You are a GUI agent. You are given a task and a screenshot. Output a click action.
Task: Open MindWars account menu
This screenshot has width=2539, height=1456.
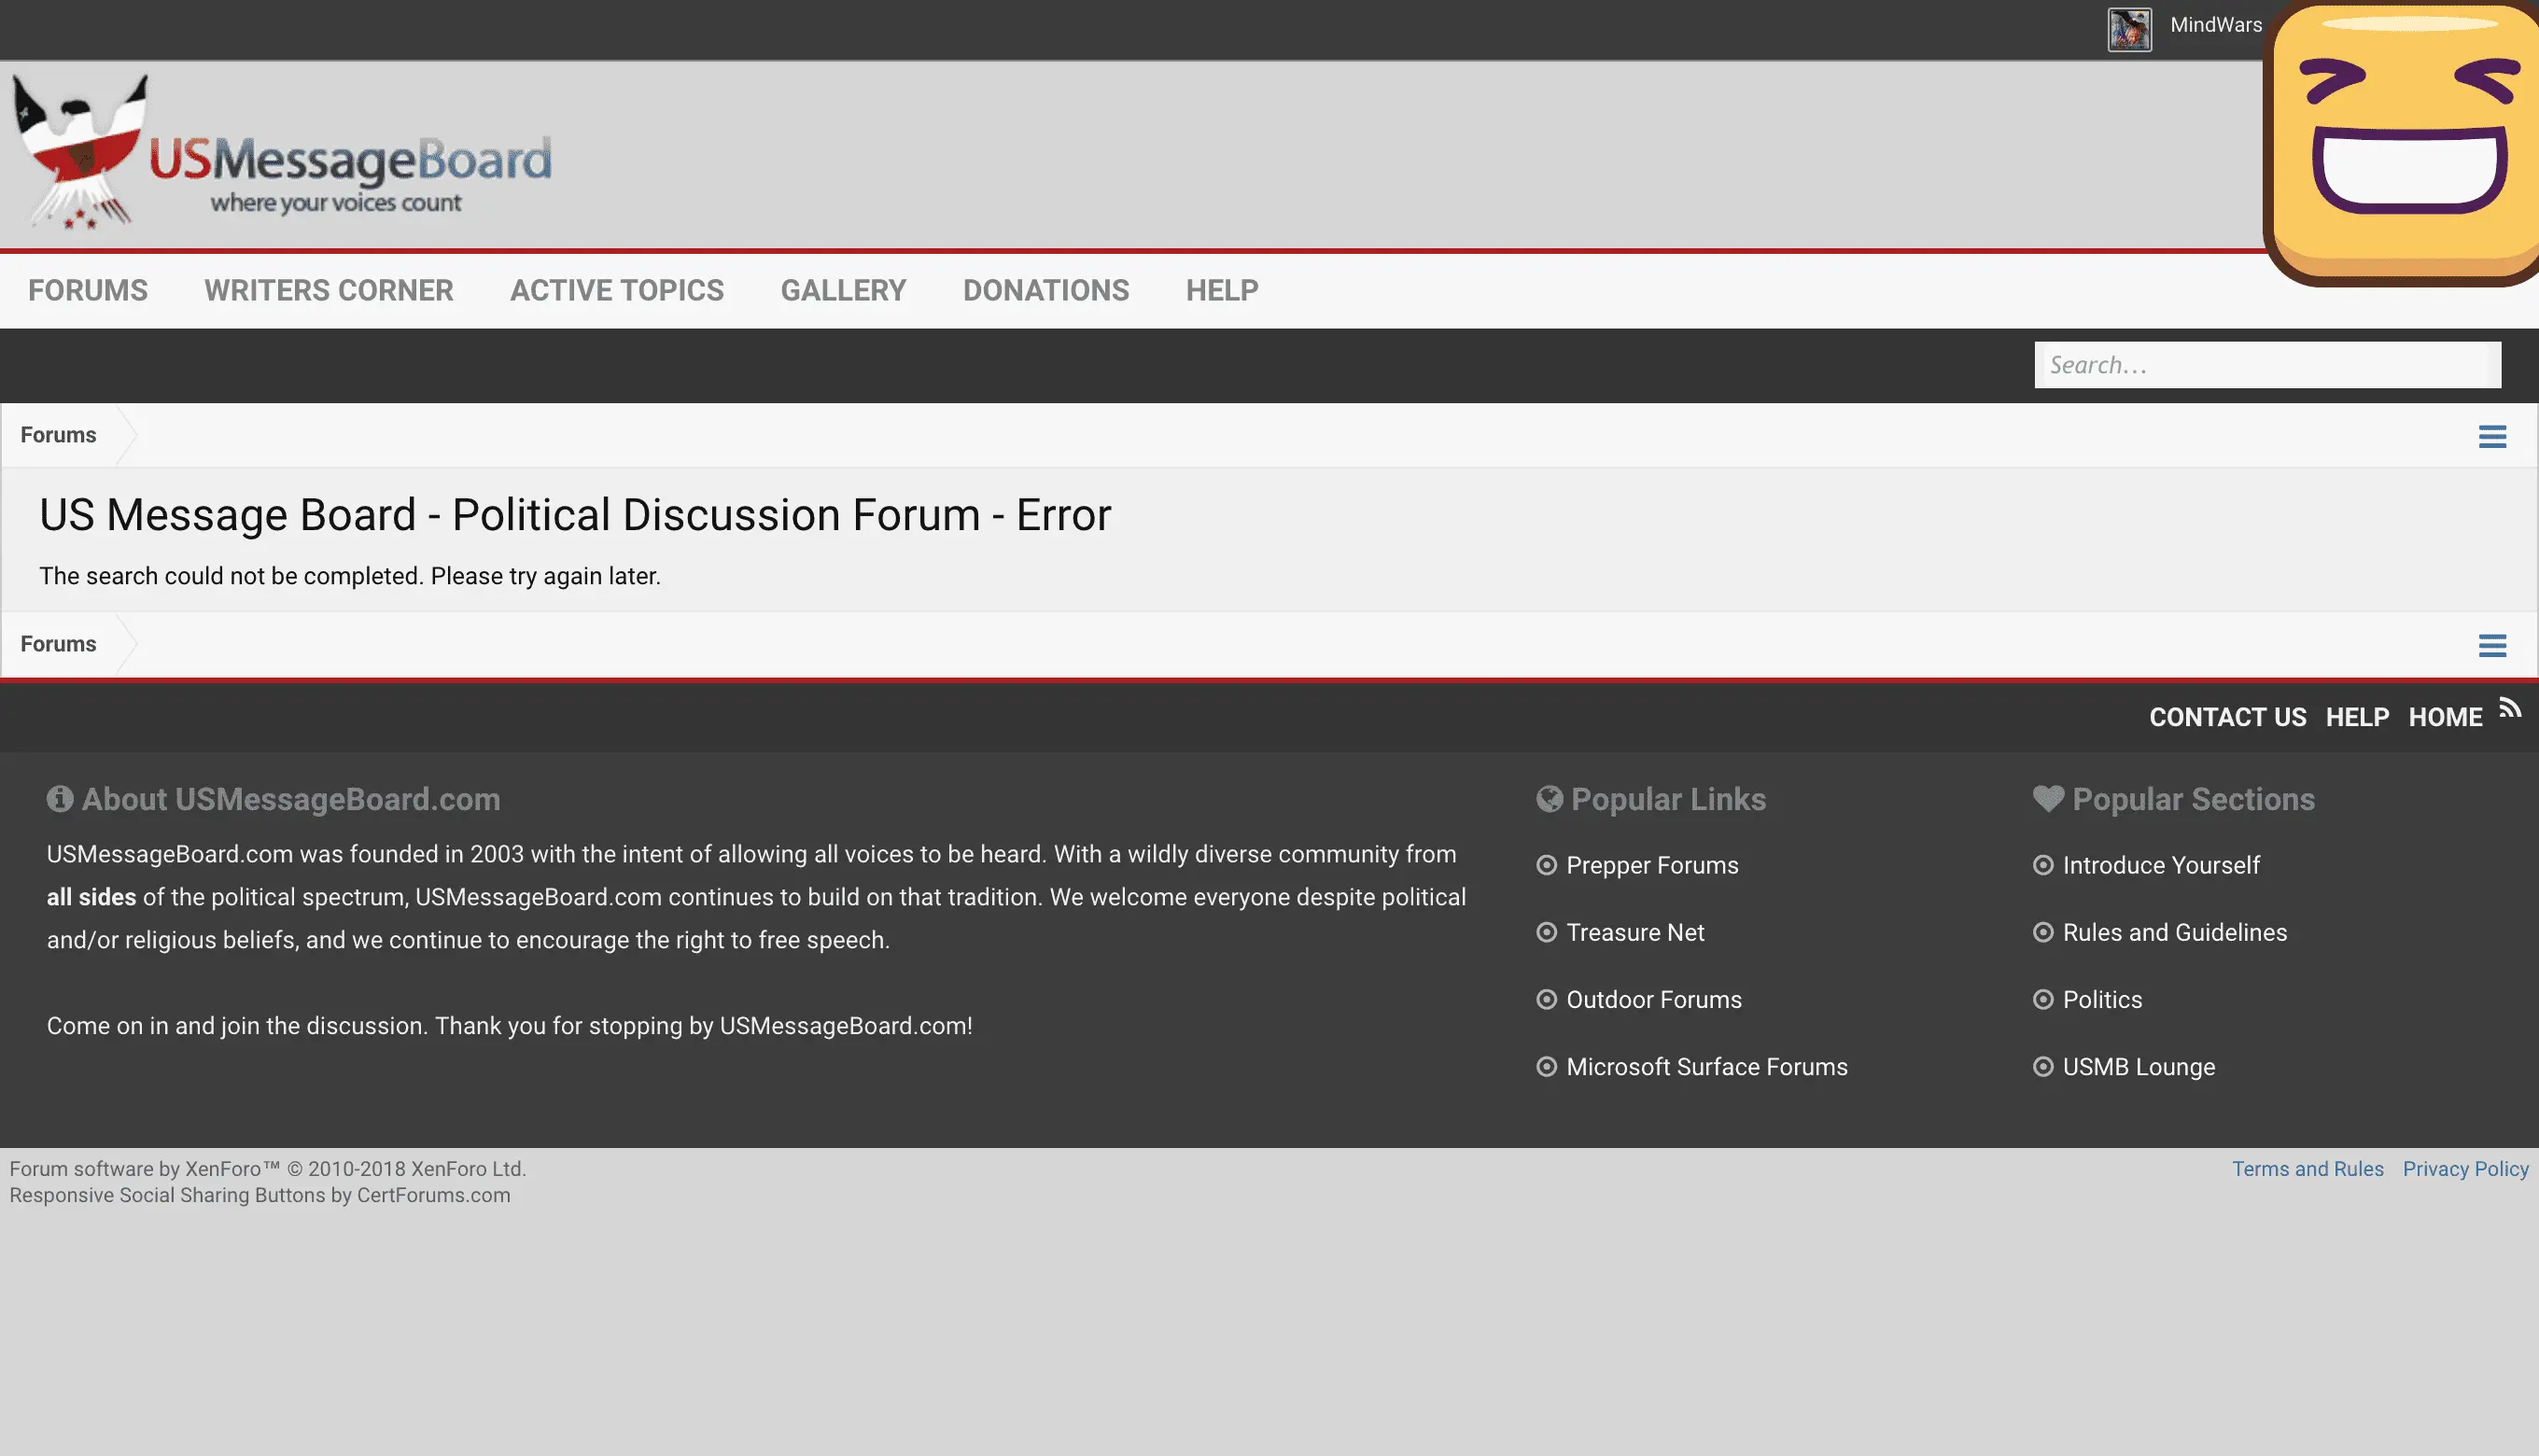(x=2215, y=25)
